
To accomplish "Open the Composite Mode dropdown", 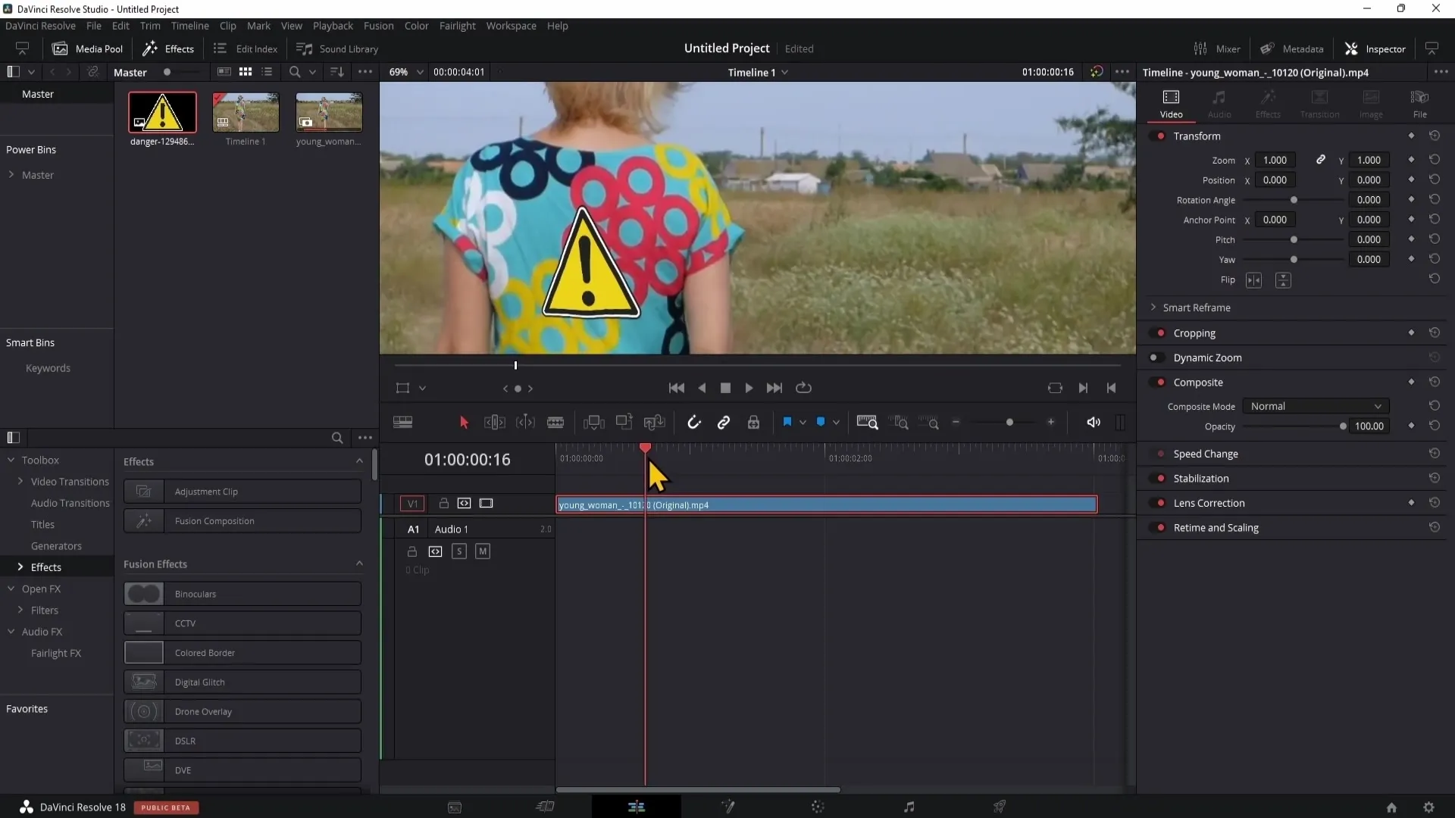I will point(1314,407).
